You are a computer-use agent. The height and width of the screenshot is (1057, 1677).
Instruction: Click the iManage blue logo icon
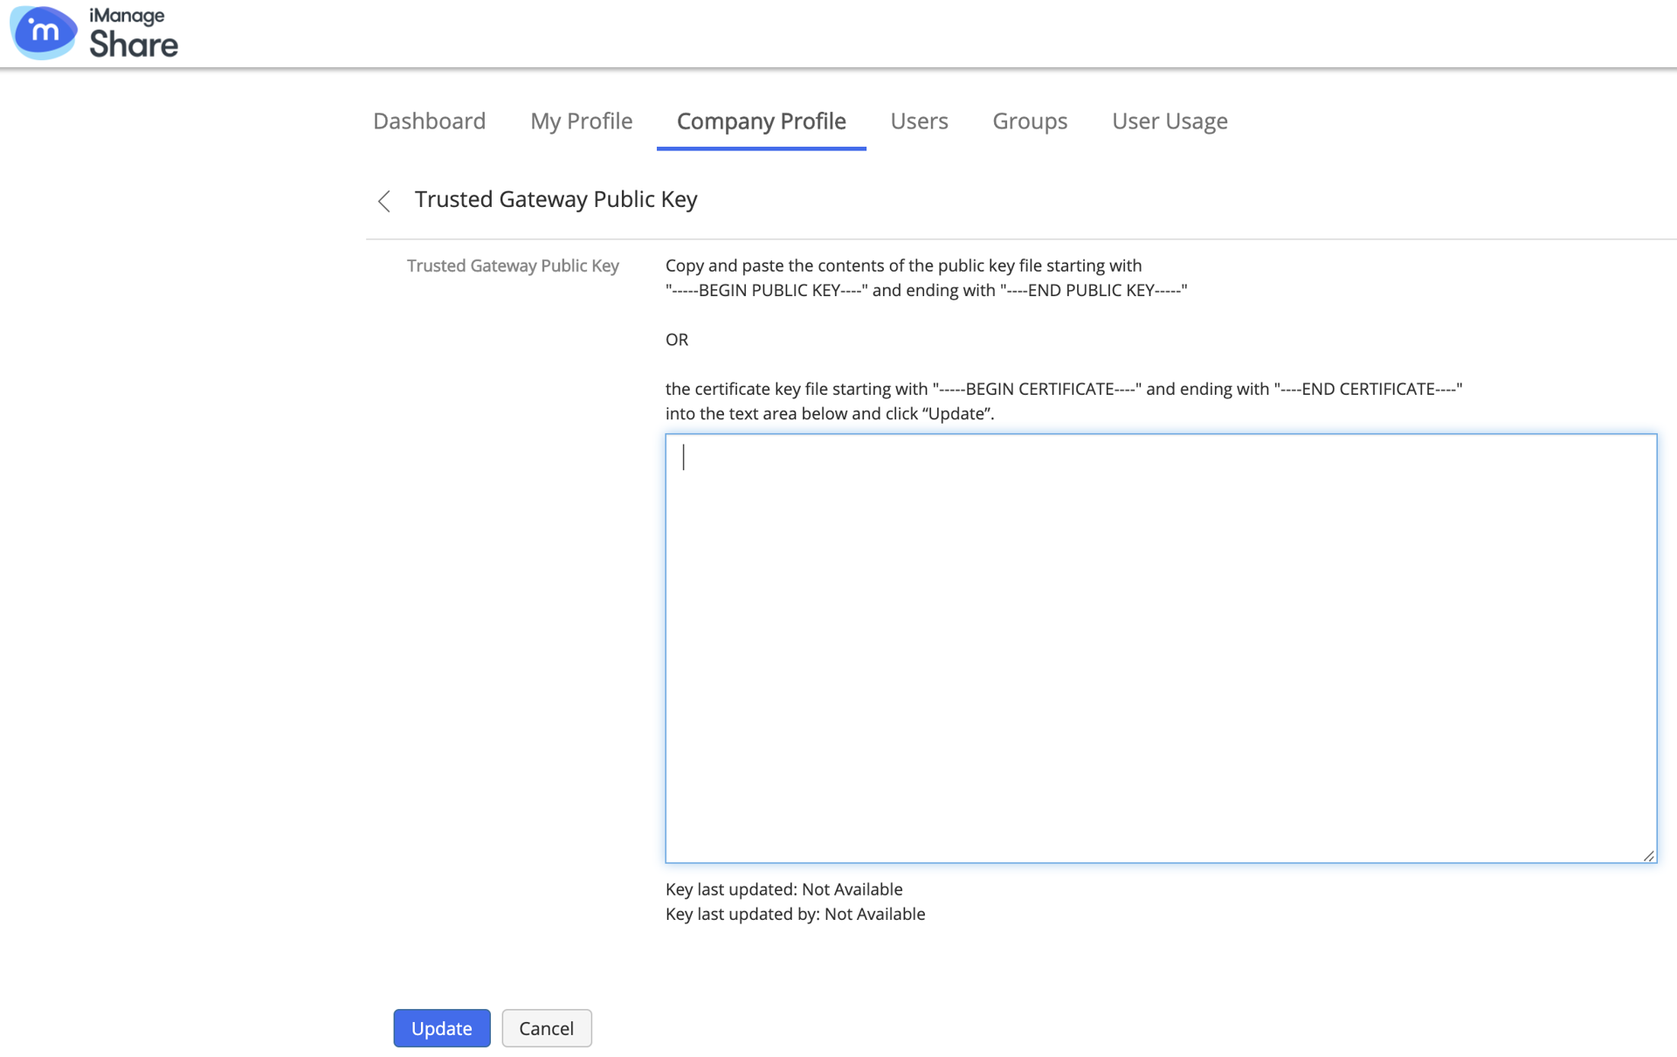pyautogui.click(x=43, y=32)
